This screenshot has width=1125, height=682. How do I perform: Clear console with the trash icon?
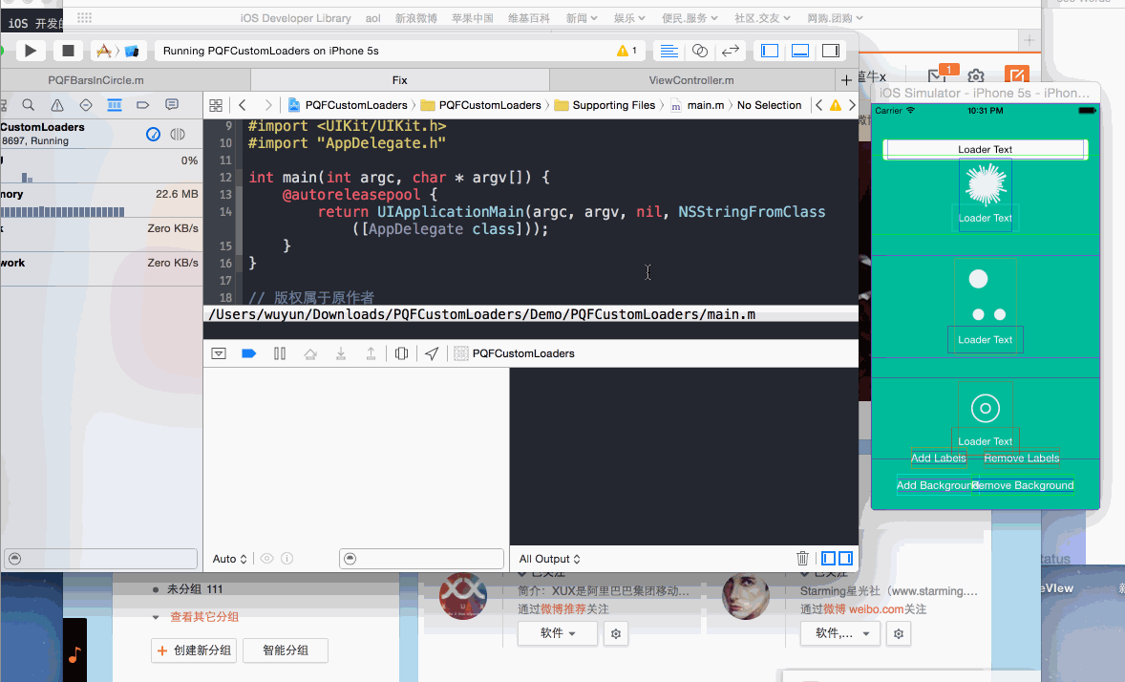coord(802,559)
